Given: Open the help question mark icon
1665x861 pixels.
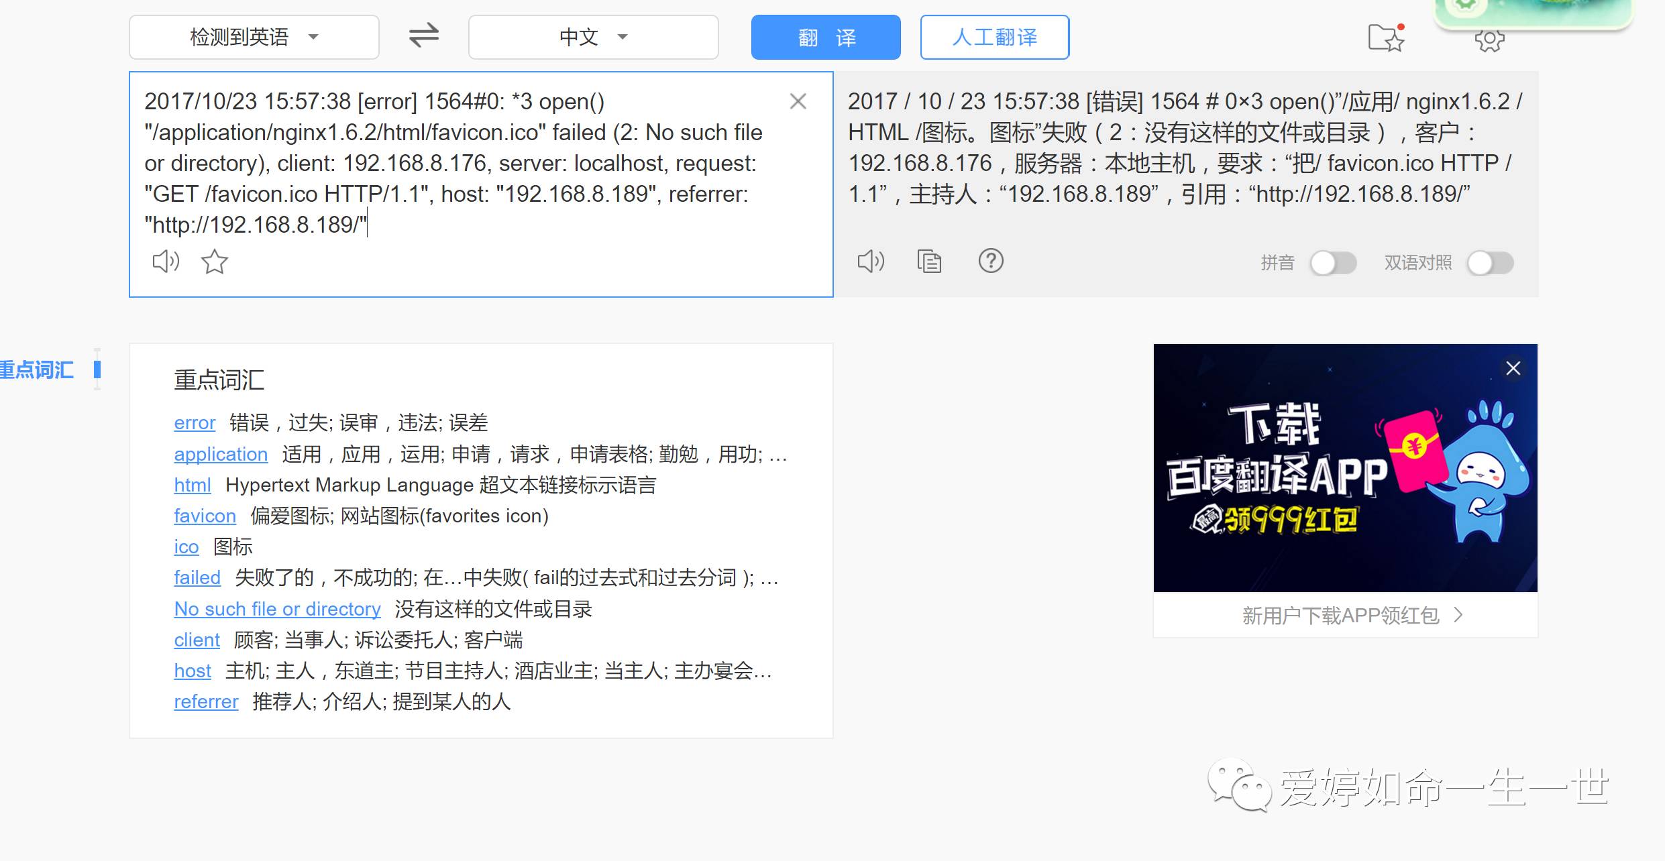Looking at the screenshot, I should coord(991,260).
